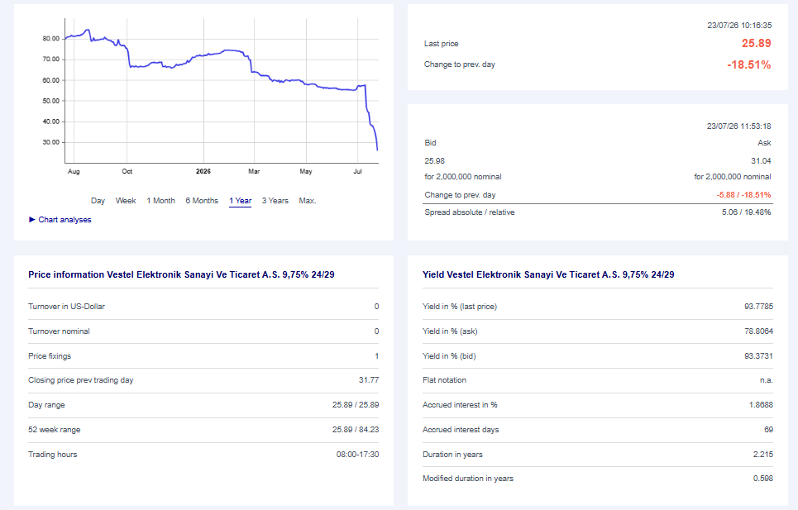
Task: Click the -5.88 / -18.51% change value
Action: point(743,195)
